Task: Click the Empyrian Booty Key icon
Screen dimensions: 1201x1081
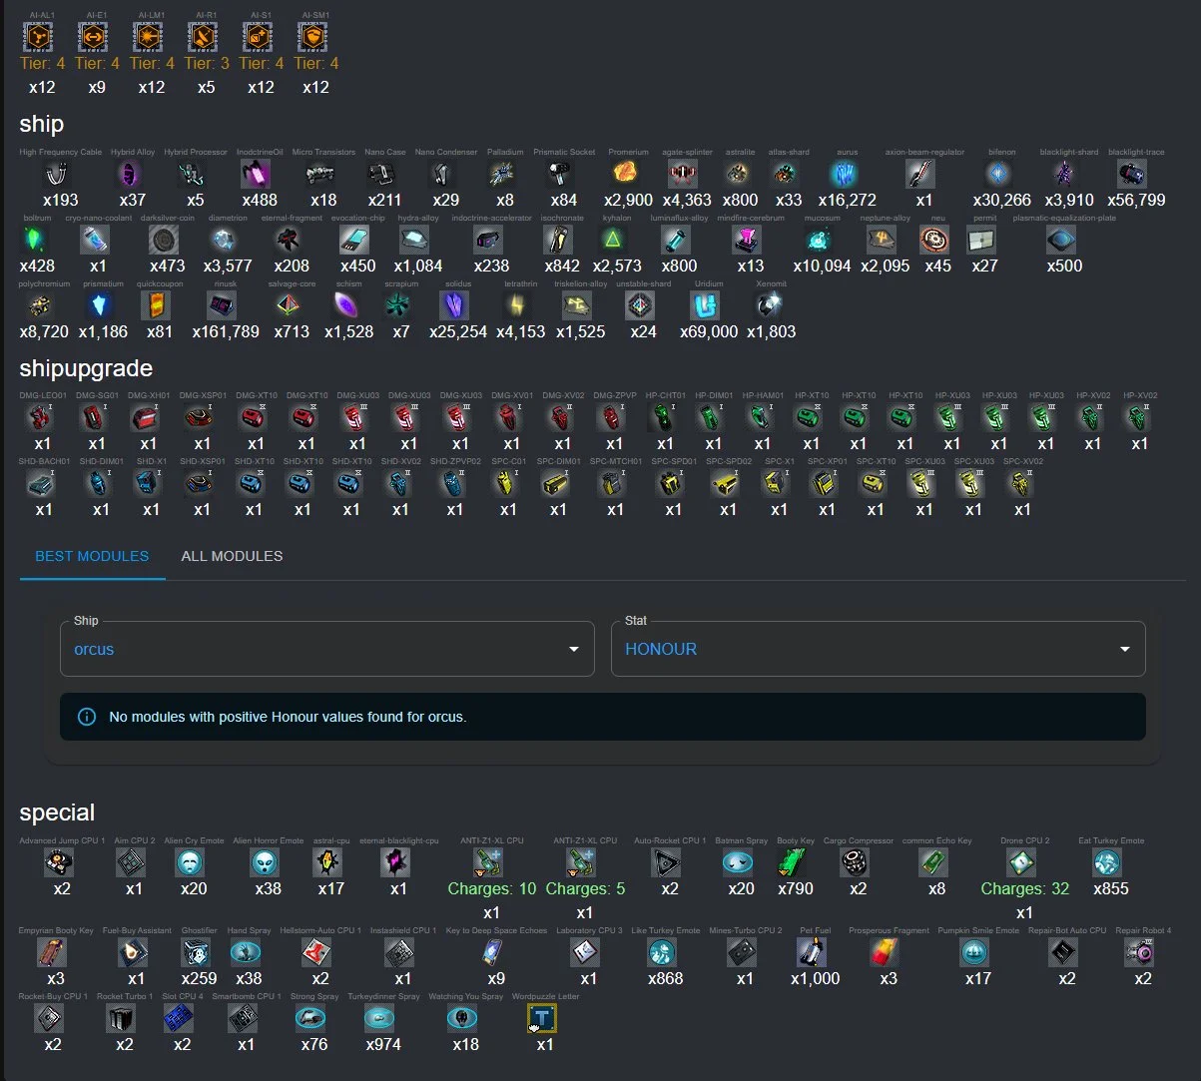Action: click(x=54, y=952)
